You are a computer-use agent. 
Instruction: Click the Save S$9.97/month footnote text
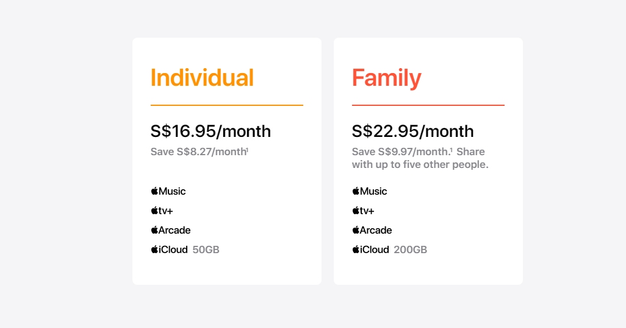pos(402,152)
